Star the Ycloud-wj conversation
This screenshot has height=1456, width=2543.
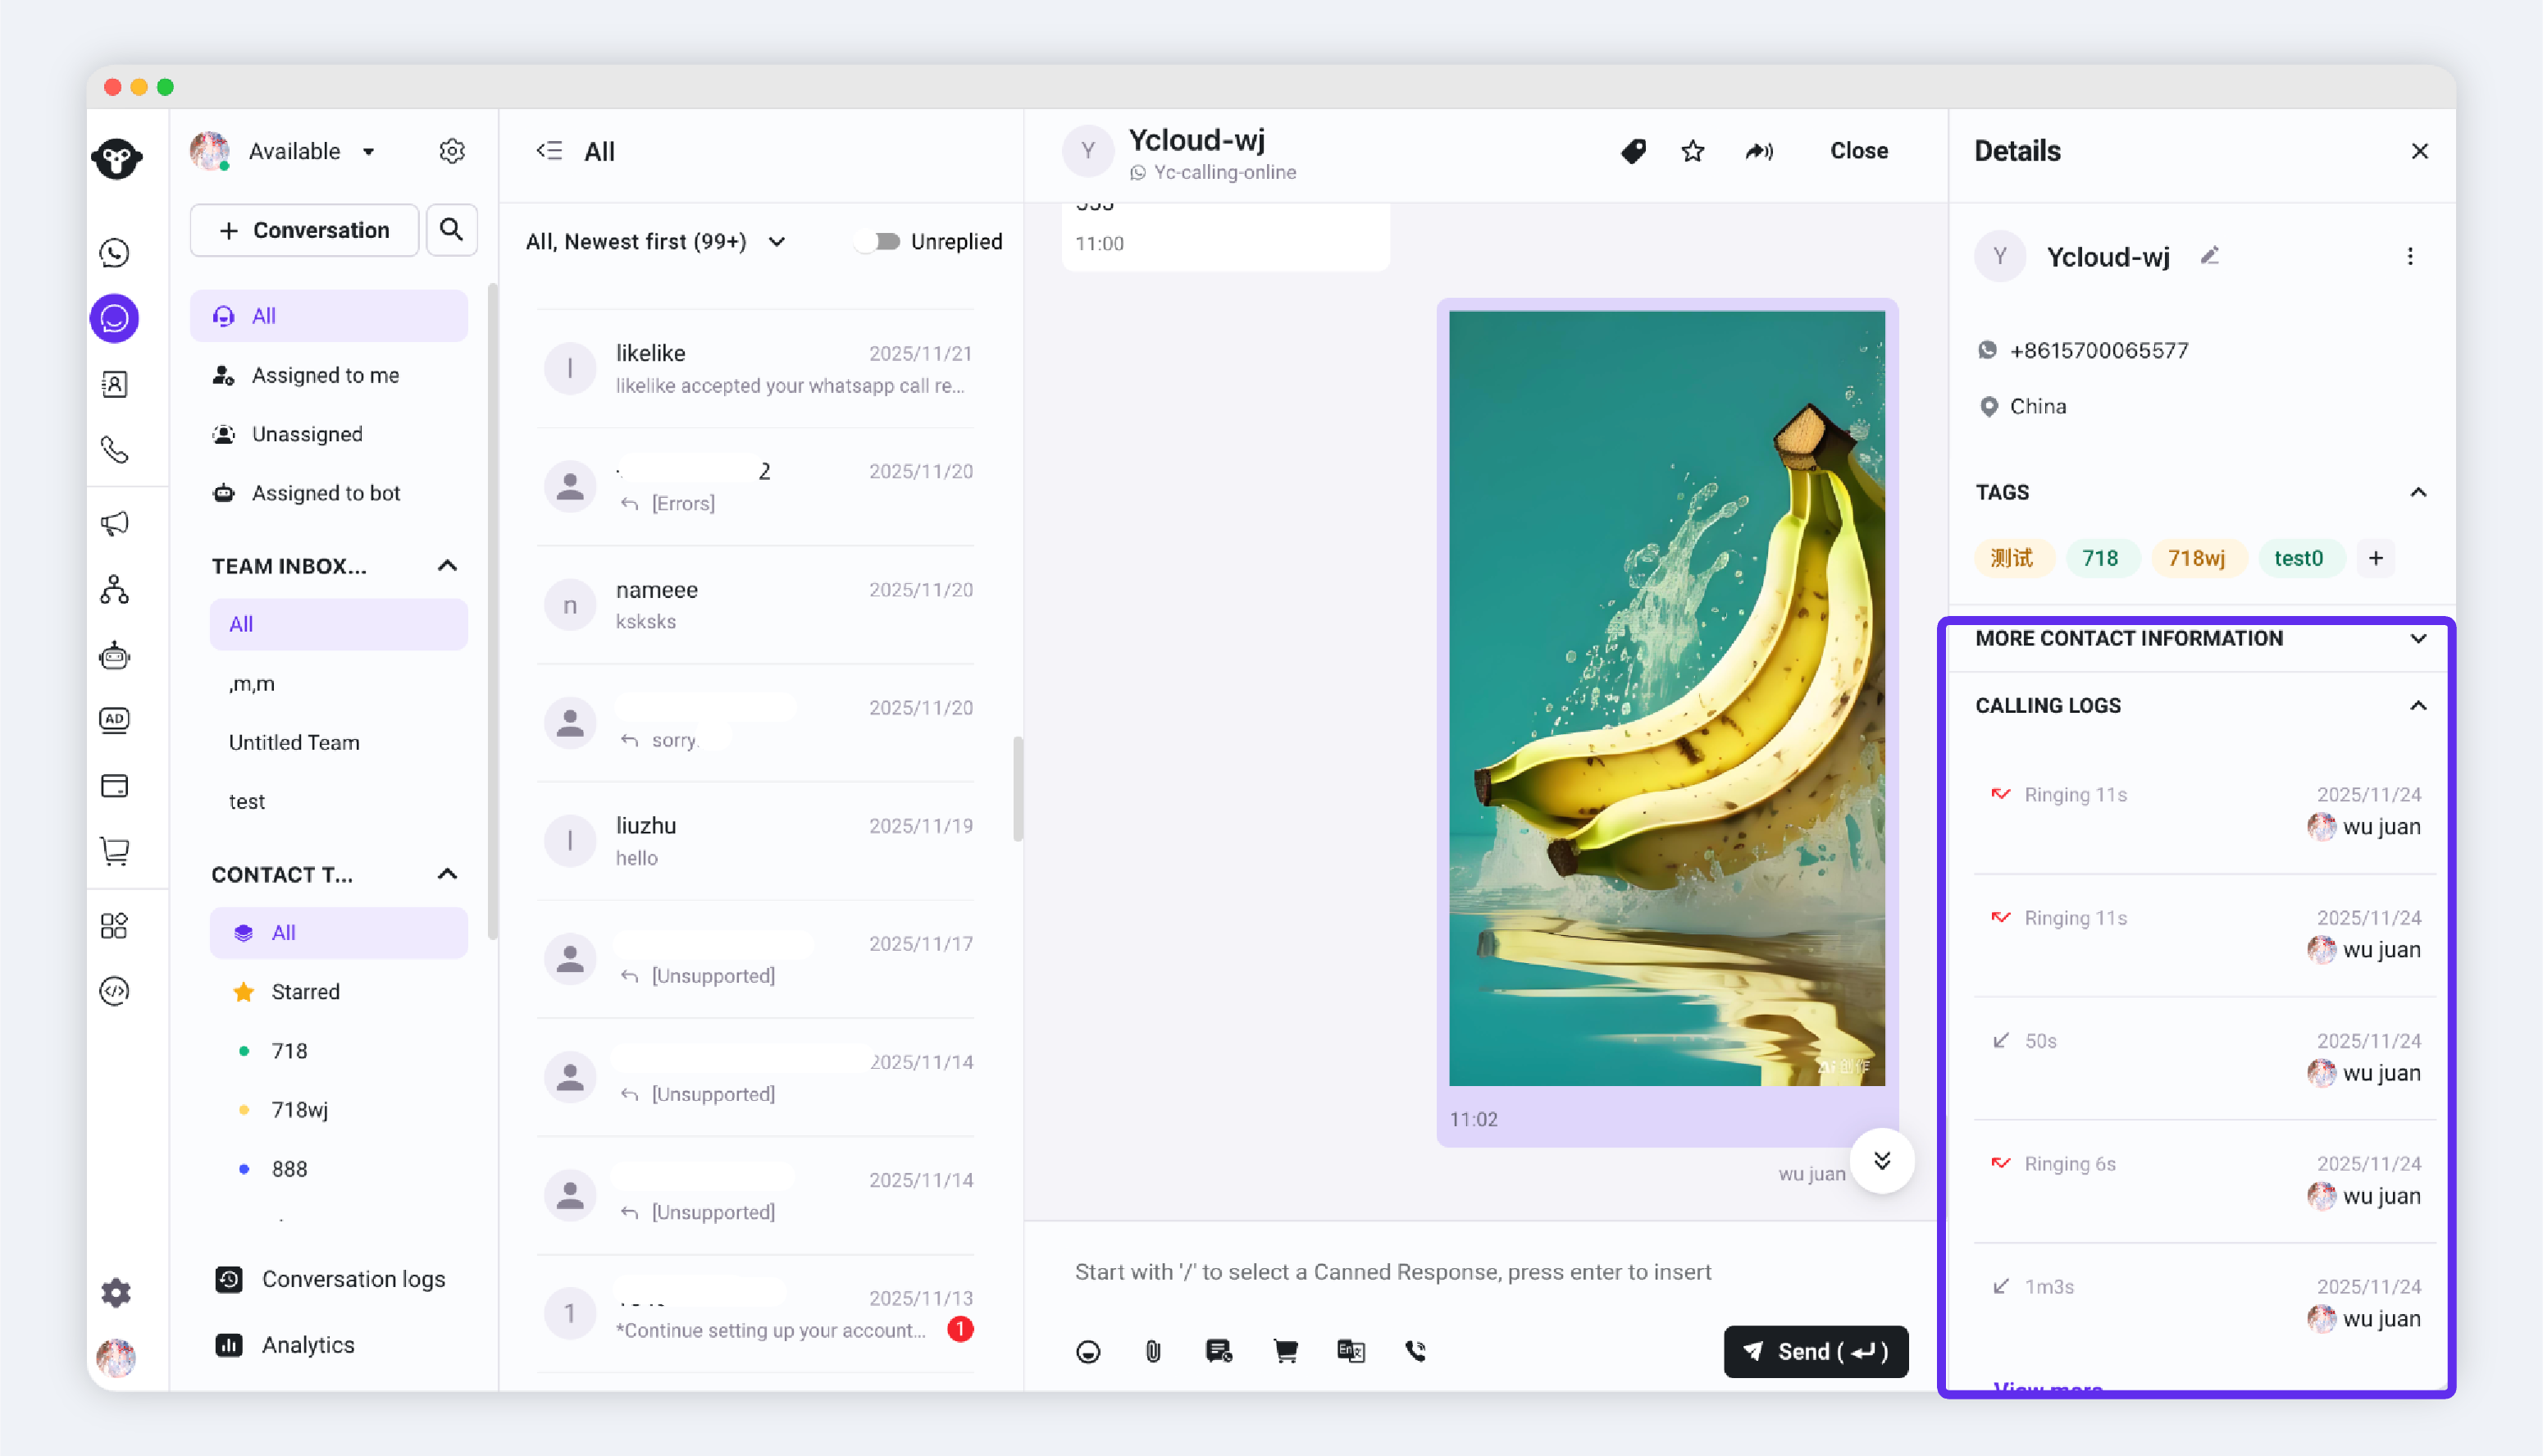[1693, 151]
